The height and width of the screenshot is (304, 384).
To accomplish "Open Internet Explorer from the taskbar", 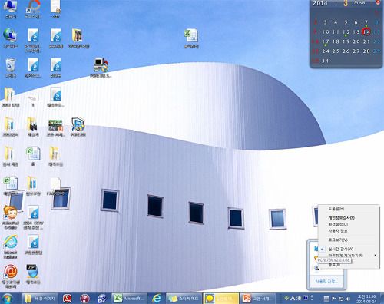I will coord(157,299).
